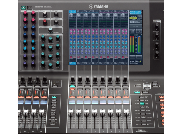Toggle the lit SEL key on Centralogic channel 1
The image size is (182, 134).
(73, 86)
